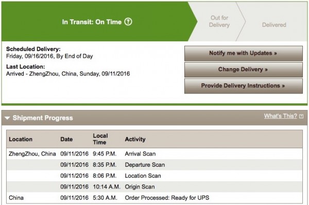Screen dimensions: 309x205
Task: Click Provide Delivery Instructions button
Action: (244, 86)
